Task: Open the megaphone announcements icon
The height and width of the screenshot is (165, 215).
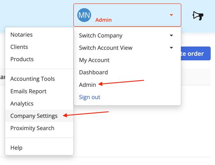Action: pyautogui.click(x=198, y=16)
